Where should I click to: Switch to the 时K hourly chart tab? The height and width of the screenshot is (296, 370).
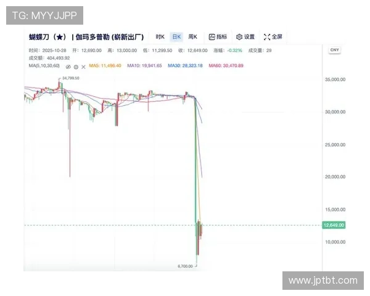[160, 37]
